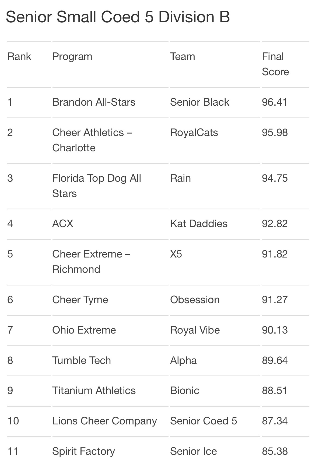Select the Ohio Extreme program cell
Image resolution: width=319 pixels, height=465 pixels.
pyautogui.click(x=84, y=330)
